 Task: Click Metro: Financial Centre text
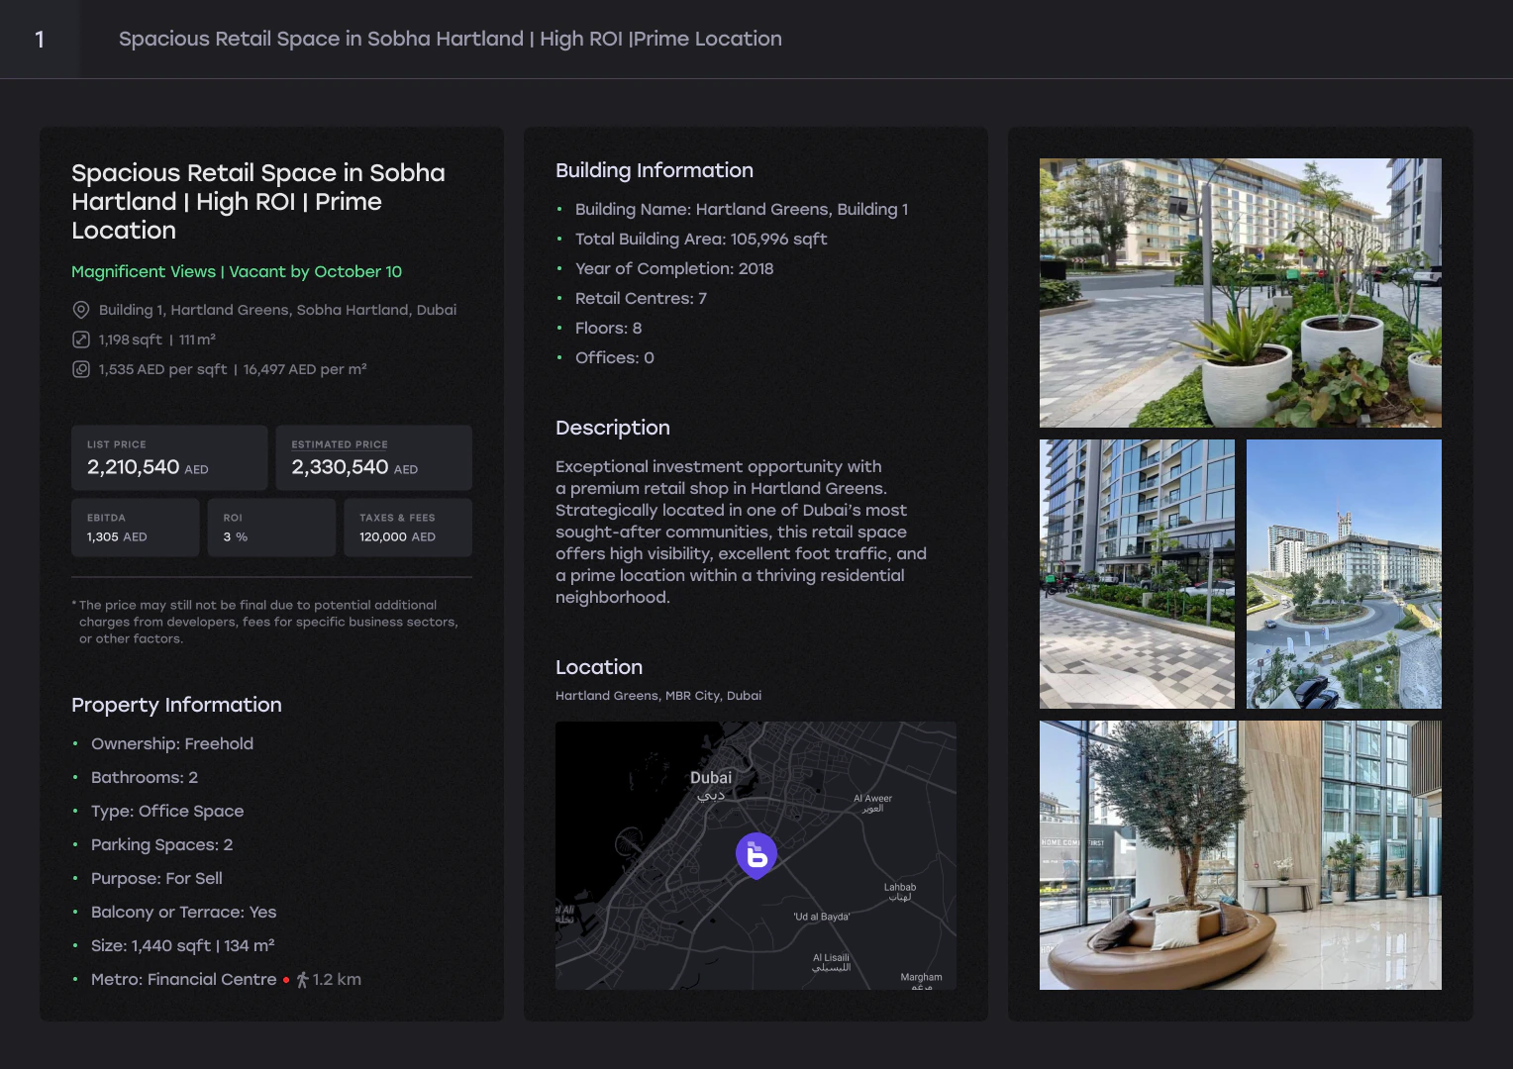pos(184,979)
